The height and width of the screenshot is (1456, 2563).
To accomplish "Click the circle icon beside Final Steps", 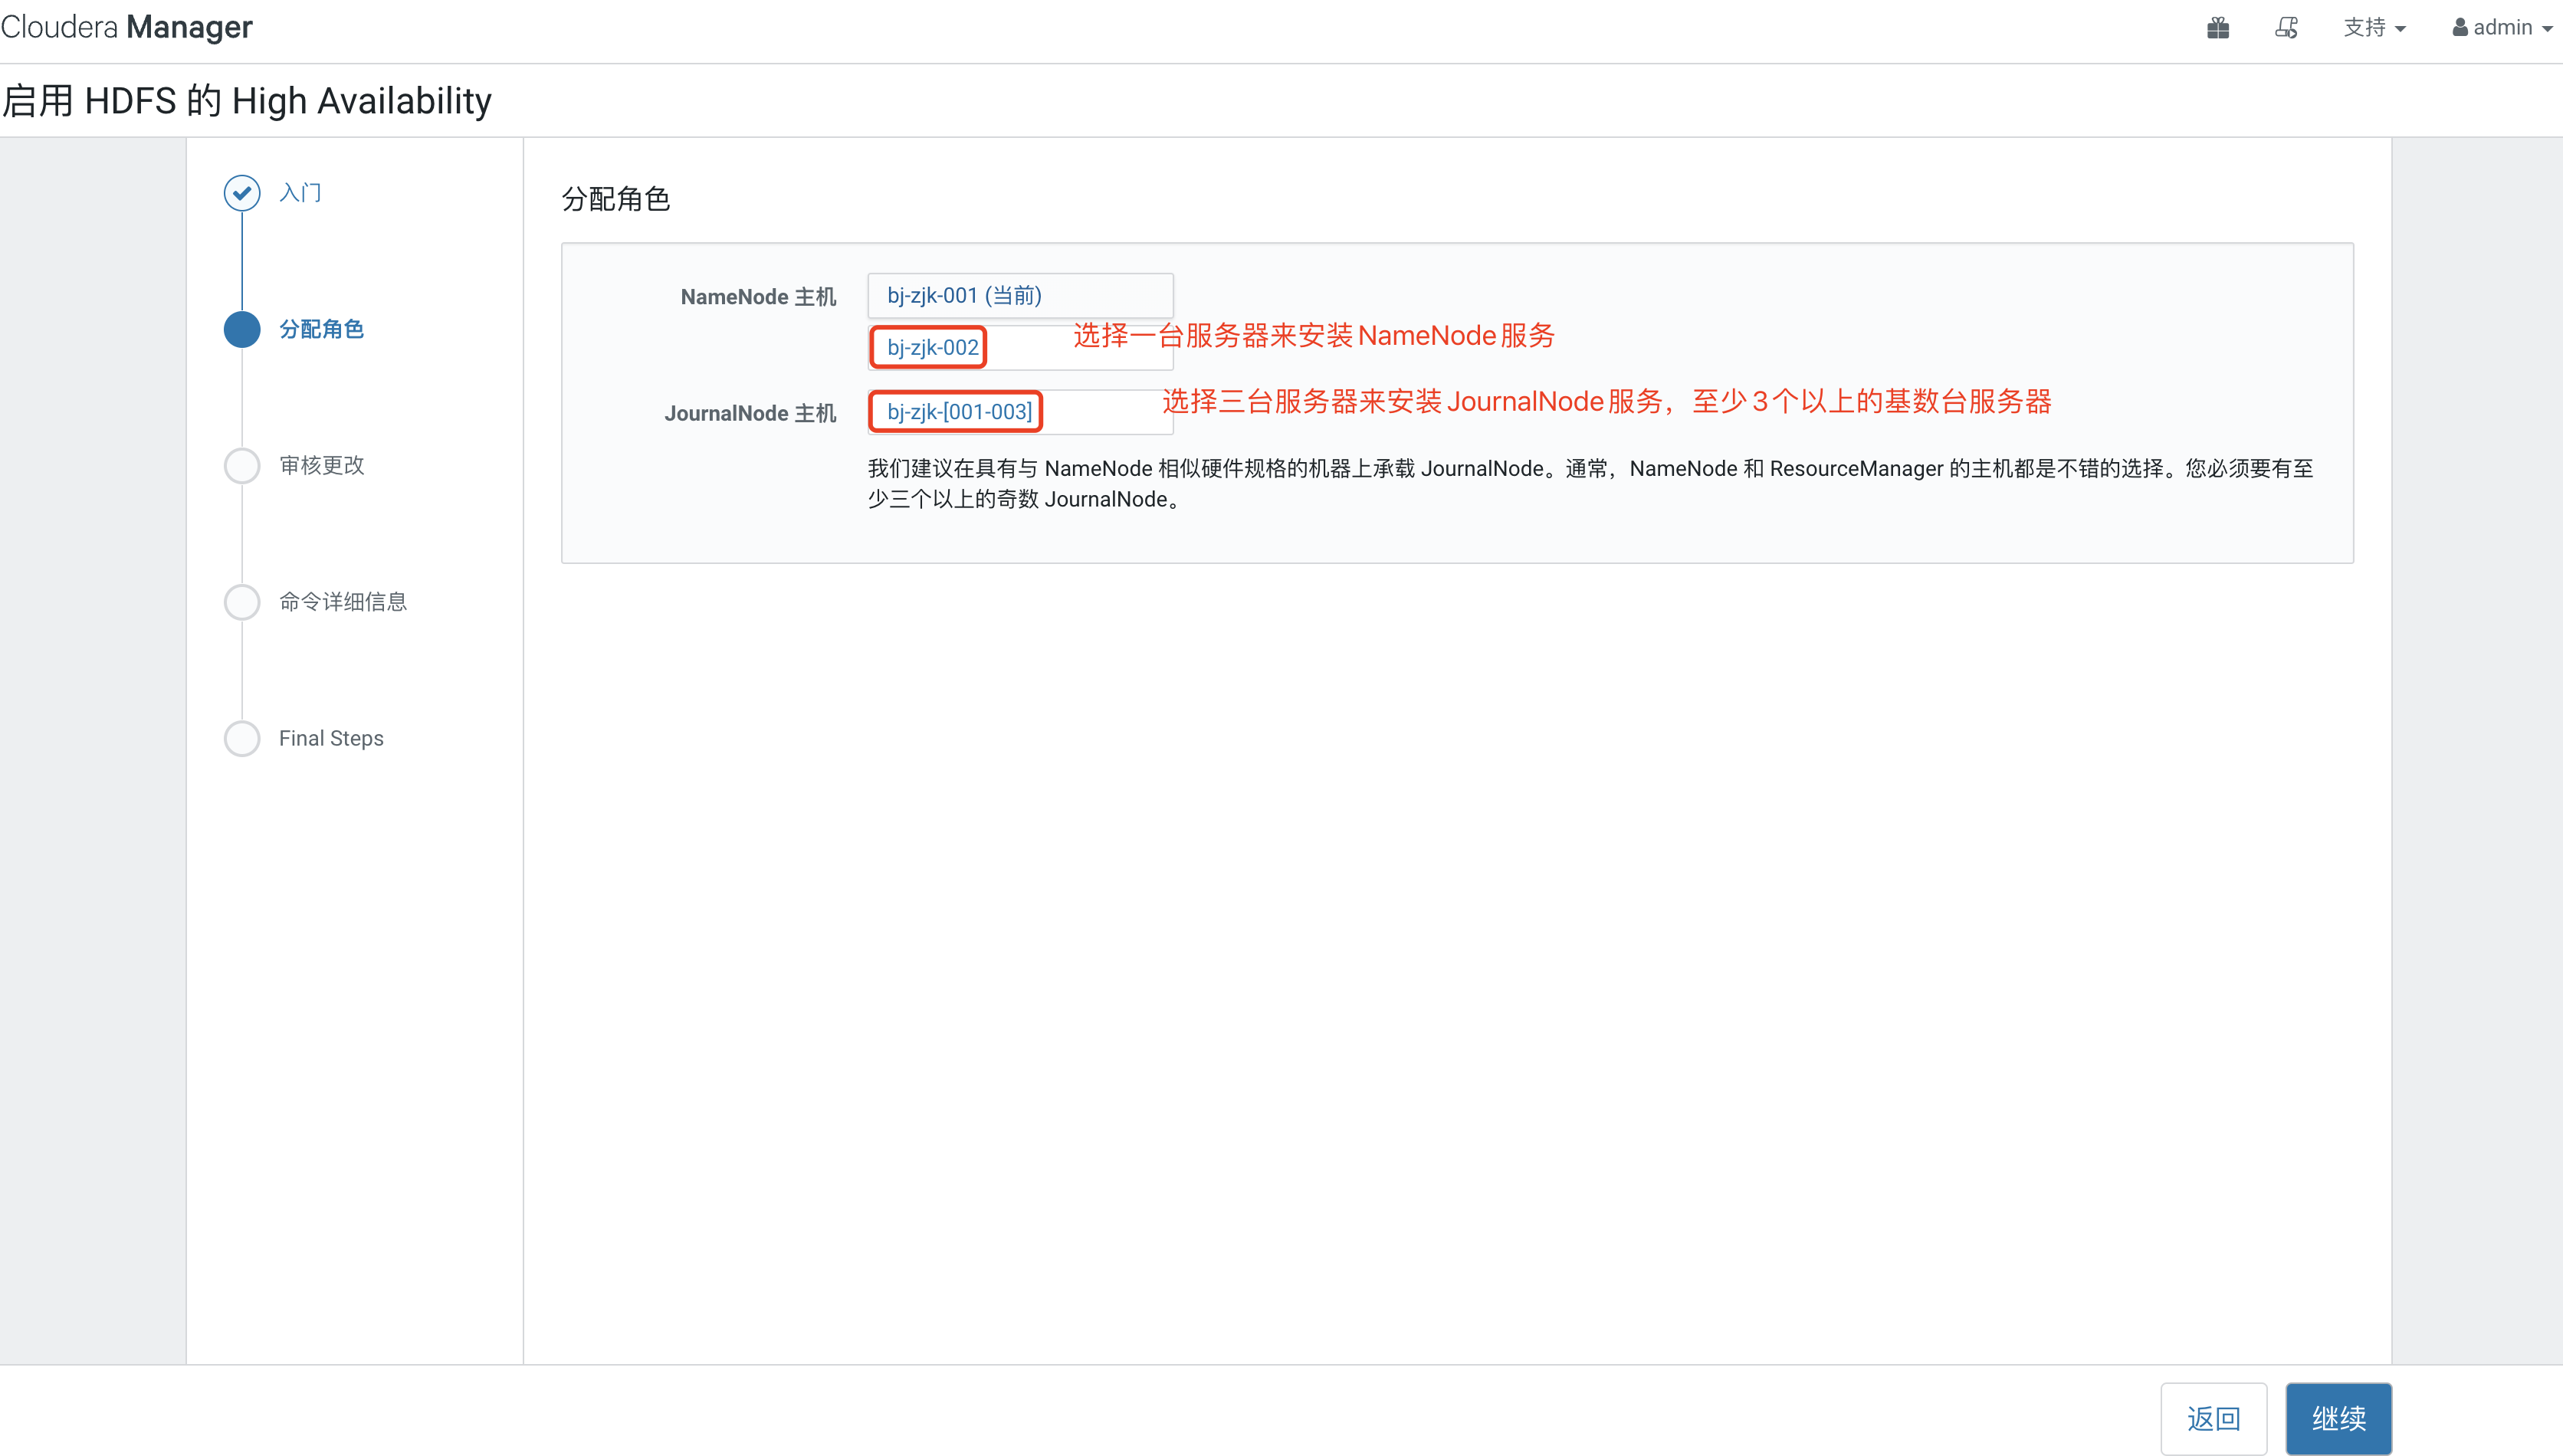I will tap(241, 738).
